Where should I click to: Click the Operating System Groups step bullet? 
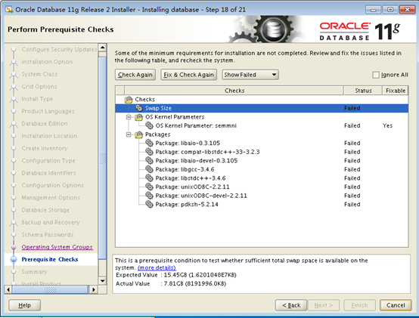[14, 247]
